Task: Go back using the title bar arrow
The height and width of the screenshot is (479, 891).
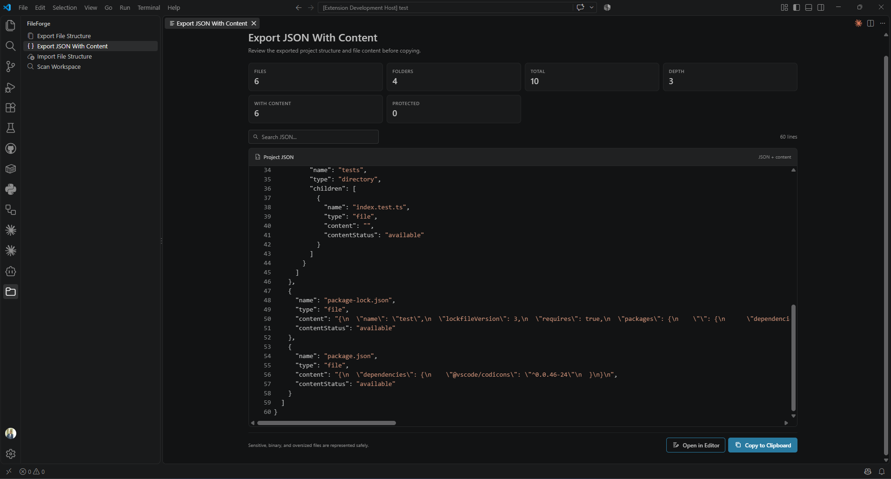Action: pos(299,7)
